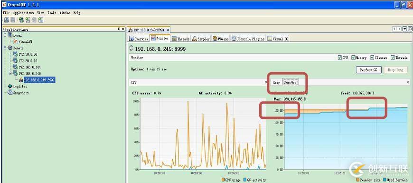
Task: Select the Heap memory tab
Action: pyautogui.click(x=276, y=83)
